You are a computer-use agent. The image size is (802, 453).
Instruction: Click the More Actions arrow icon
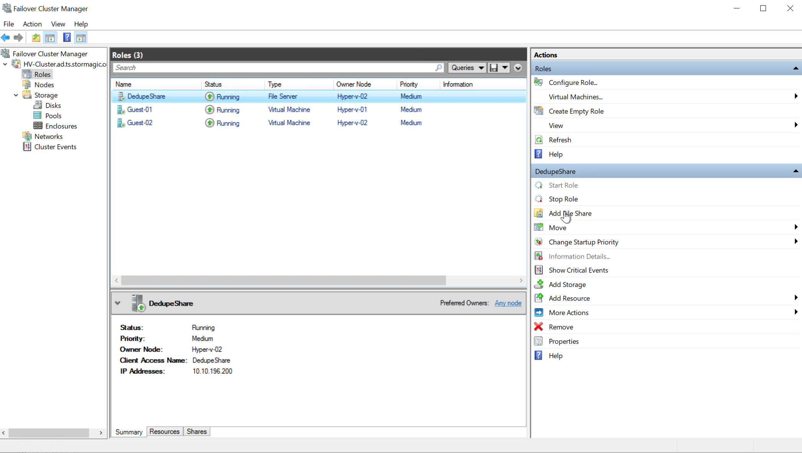(x=538, y=313)
